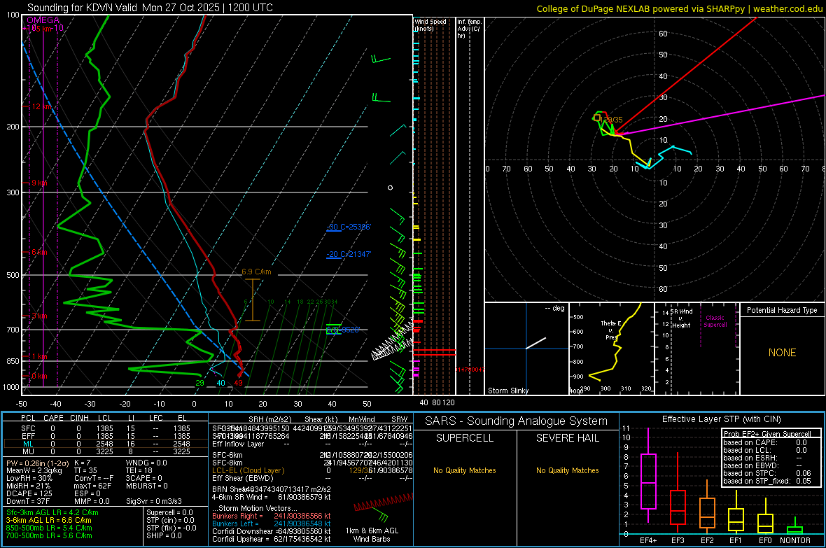Click the 'SRH (m2/s2)' column header

(269, 419)
